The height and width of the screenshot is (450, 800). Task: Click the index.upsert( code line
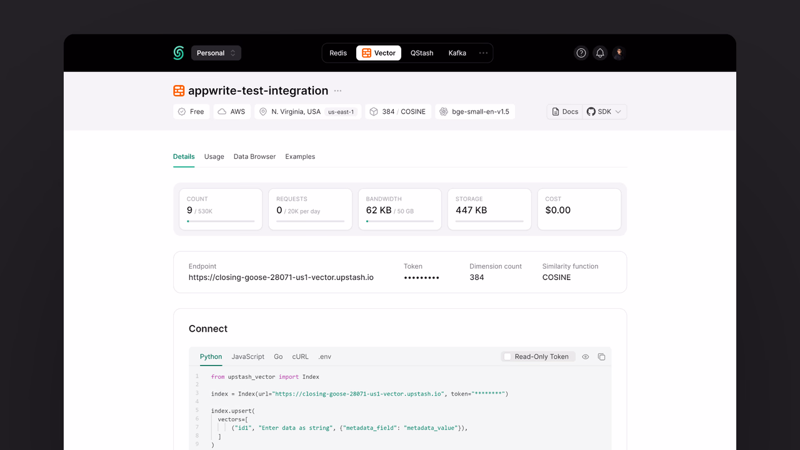(233, 411)
